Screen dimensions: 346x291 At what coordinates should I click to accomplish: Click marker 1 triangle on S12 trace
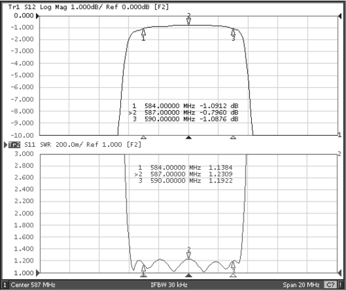[x=143, y=32]
